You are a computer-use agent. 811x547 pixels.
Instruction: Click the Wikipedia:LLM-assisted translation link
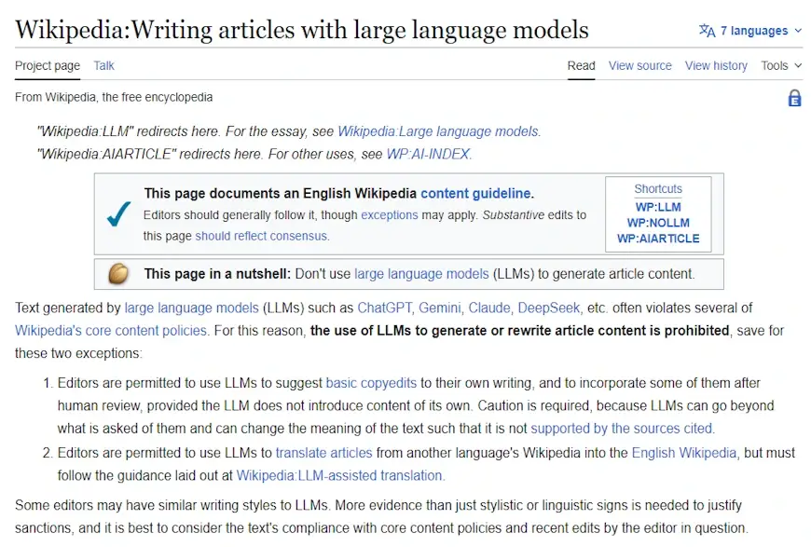tap(340, 475)
